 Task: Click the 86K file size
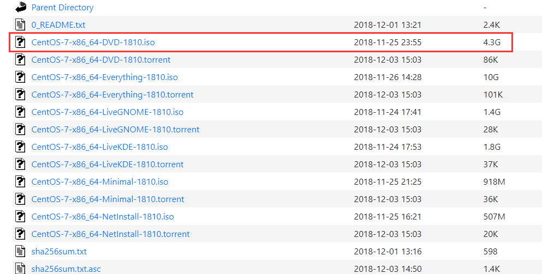pyautogui.click(x=491, y=60)
